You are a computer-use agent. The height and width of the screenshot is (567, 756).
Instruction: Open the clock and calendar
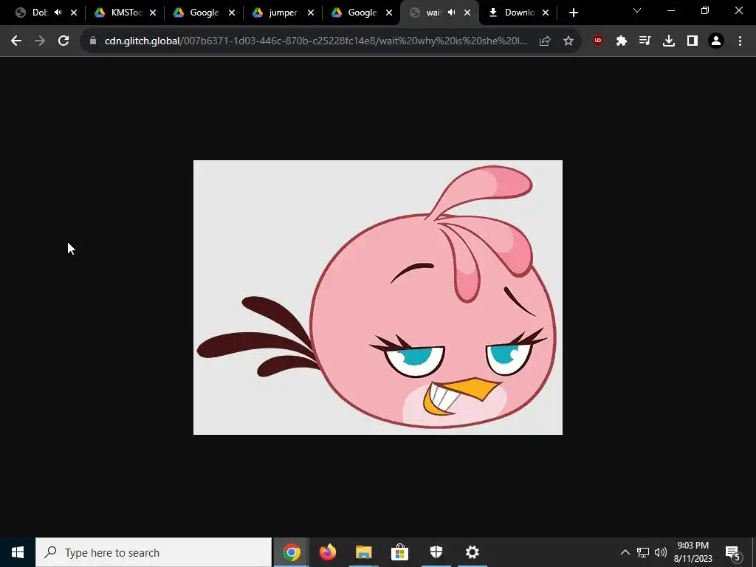693,552
